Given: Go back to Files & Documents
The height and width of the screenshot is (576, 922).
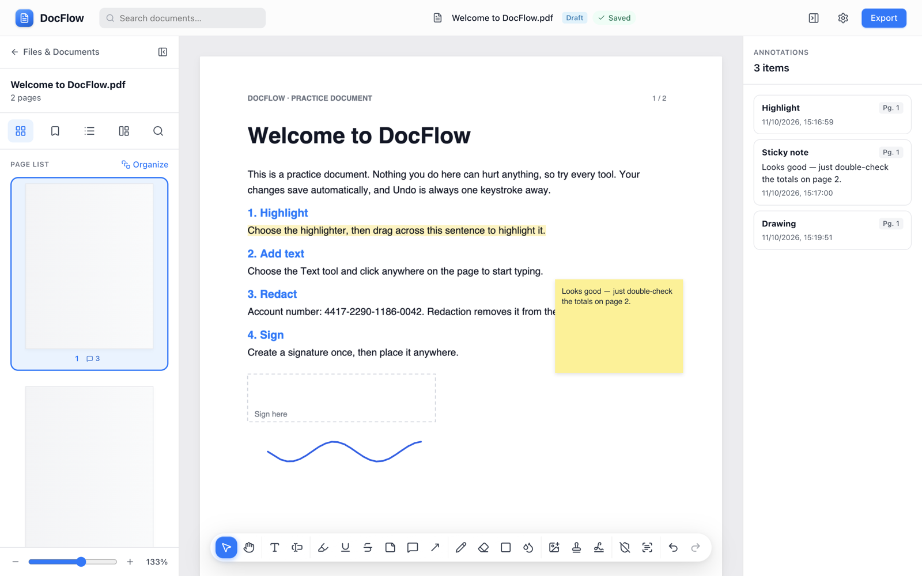Looking at the screenshot, I should click(x=55, y=52).
